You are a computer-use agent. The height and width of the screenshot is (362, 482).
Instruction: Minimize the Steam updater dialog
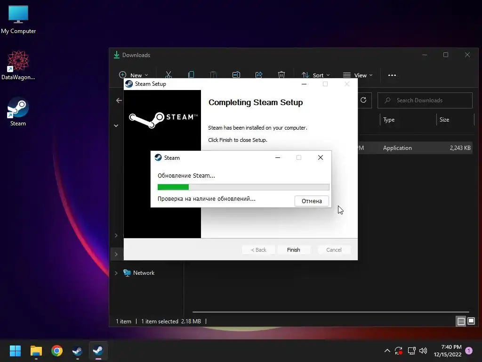278,157
